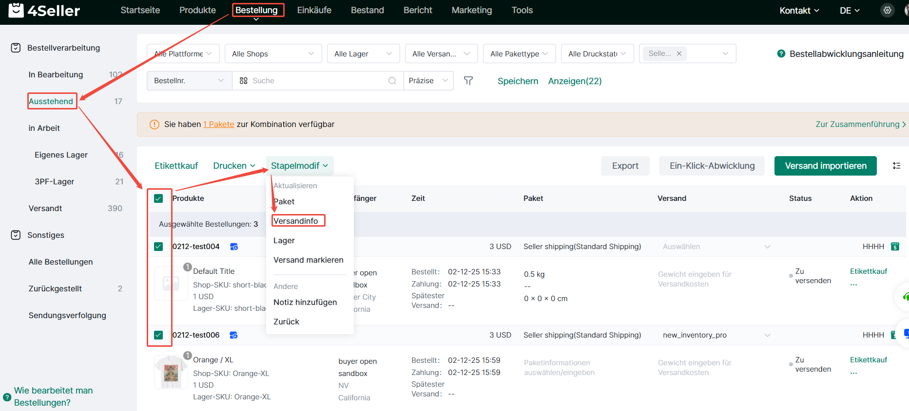Click the Bestellabwicklungsanleitung help icon
Screen dimensions: 909x411
pos(781,54)
